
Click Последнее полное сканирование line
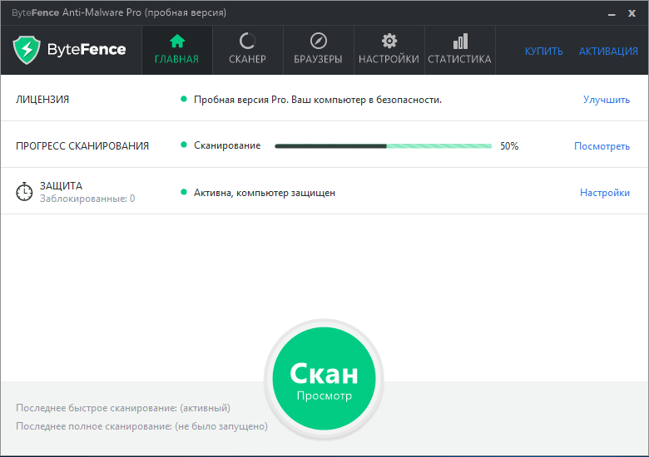pos(141,426)
